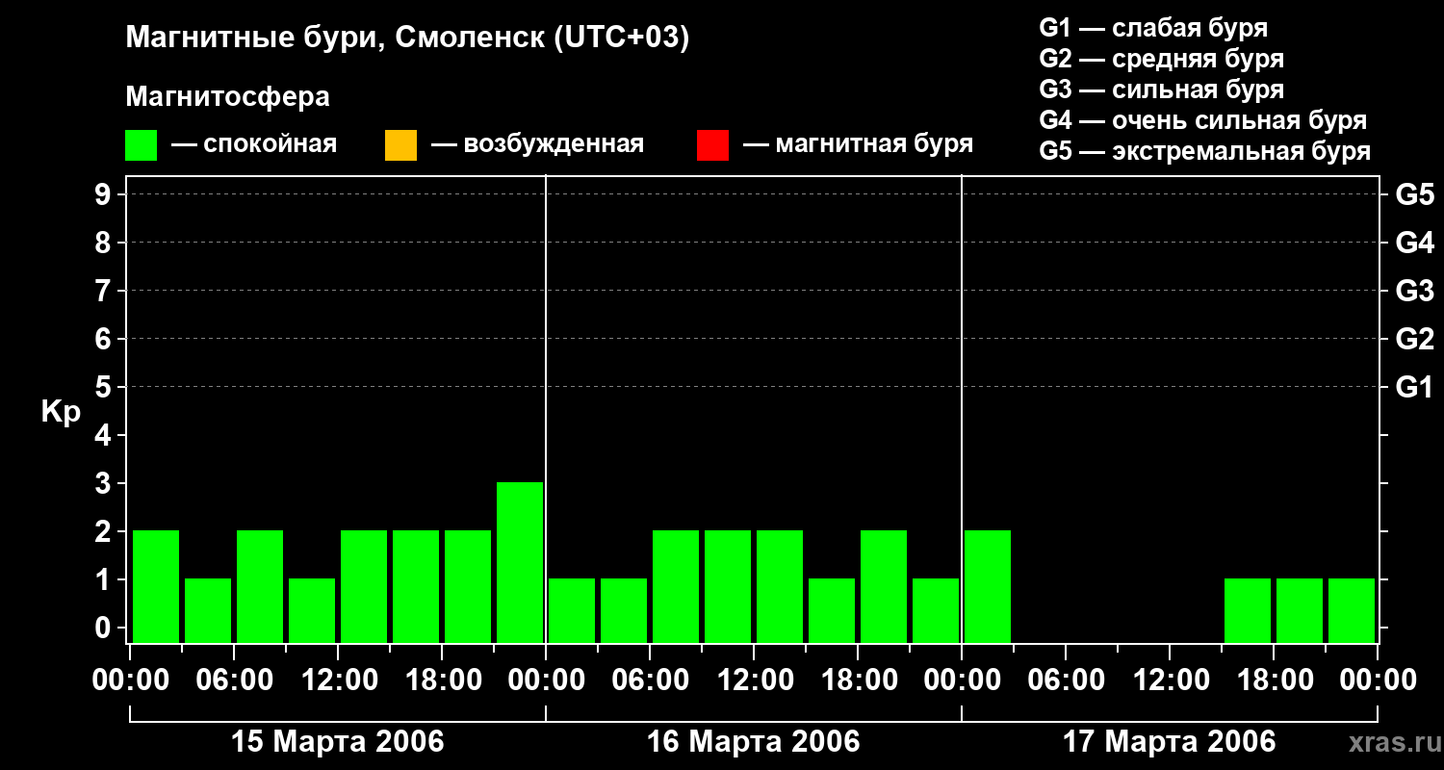1444x770 pixels.
Task: Click the '15 Марта 2006' date label
Action: (x=338, y=742)
